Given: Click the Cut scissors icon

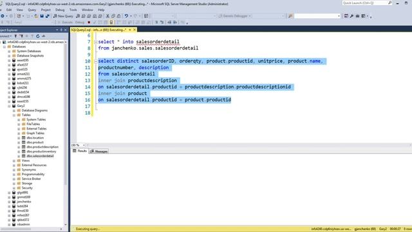Looking at the screenshot, I should point(108,16).
